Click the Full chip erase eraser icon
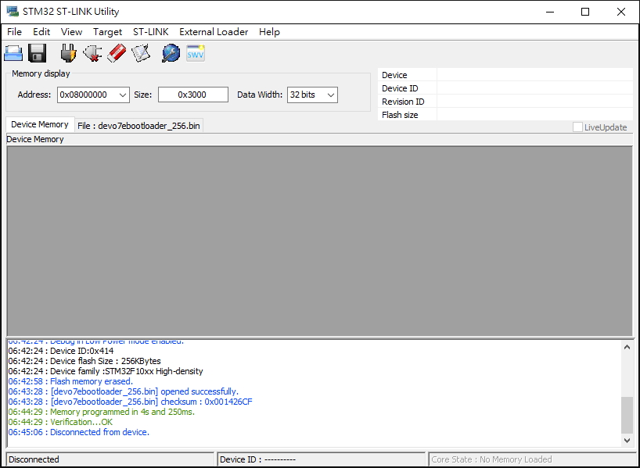This screenshot has width=640, height=468. [x=117, y=53]
